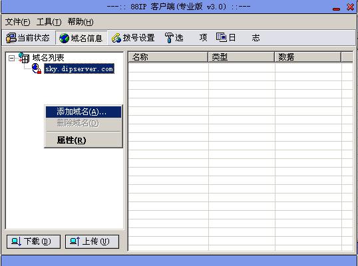358x266 pixels.
Task: Choose 添加域名(A)... from the context menu
Action: point(83,112)
